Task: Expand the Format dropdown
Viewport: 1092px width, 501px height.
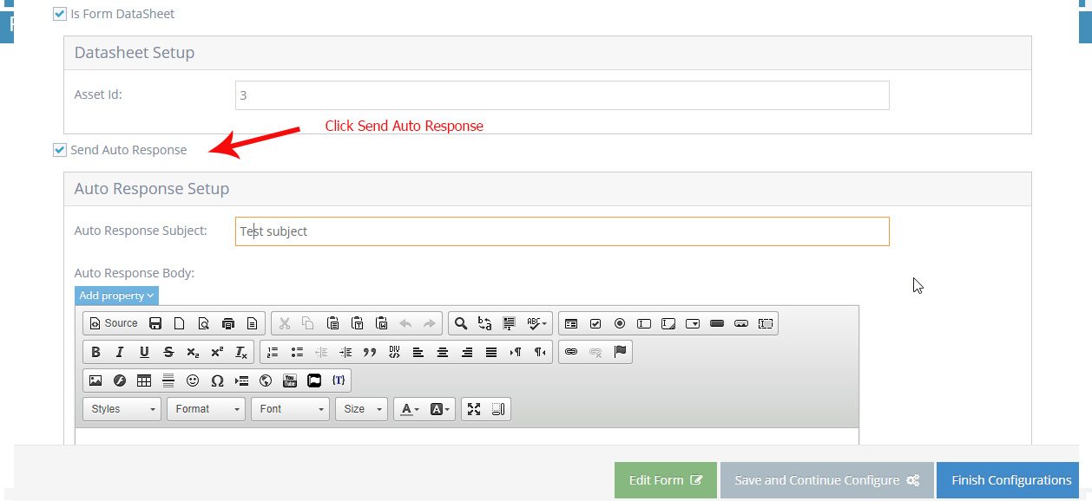Action: coord(206,409)
